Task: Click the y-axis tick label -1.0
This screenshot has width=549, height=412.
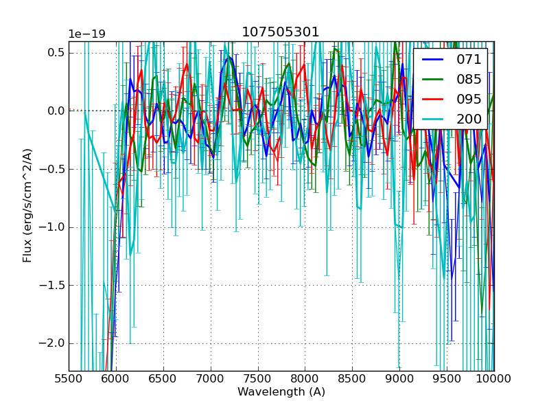Action: pyautogui.click(x=52, y=227)
